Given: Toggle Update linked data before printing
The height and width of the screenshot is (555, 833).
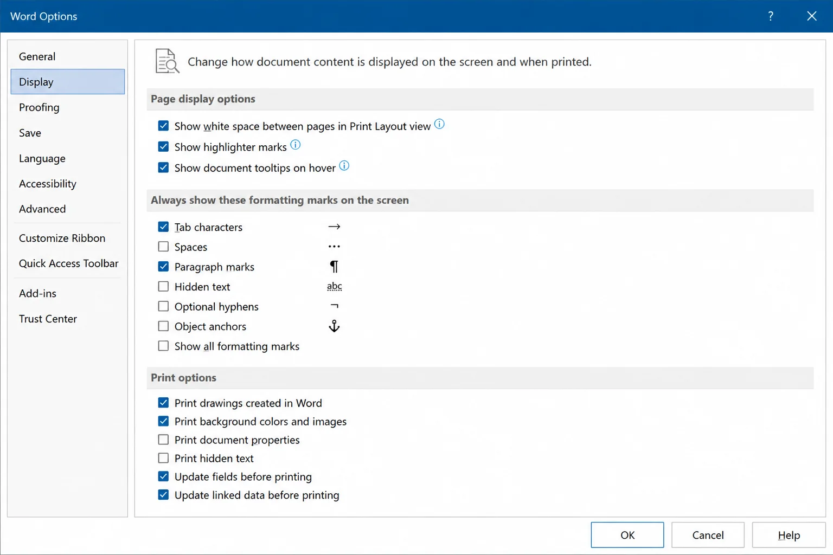Looking at the screenshot, I should pyautogui.click(x=163, y=495).
